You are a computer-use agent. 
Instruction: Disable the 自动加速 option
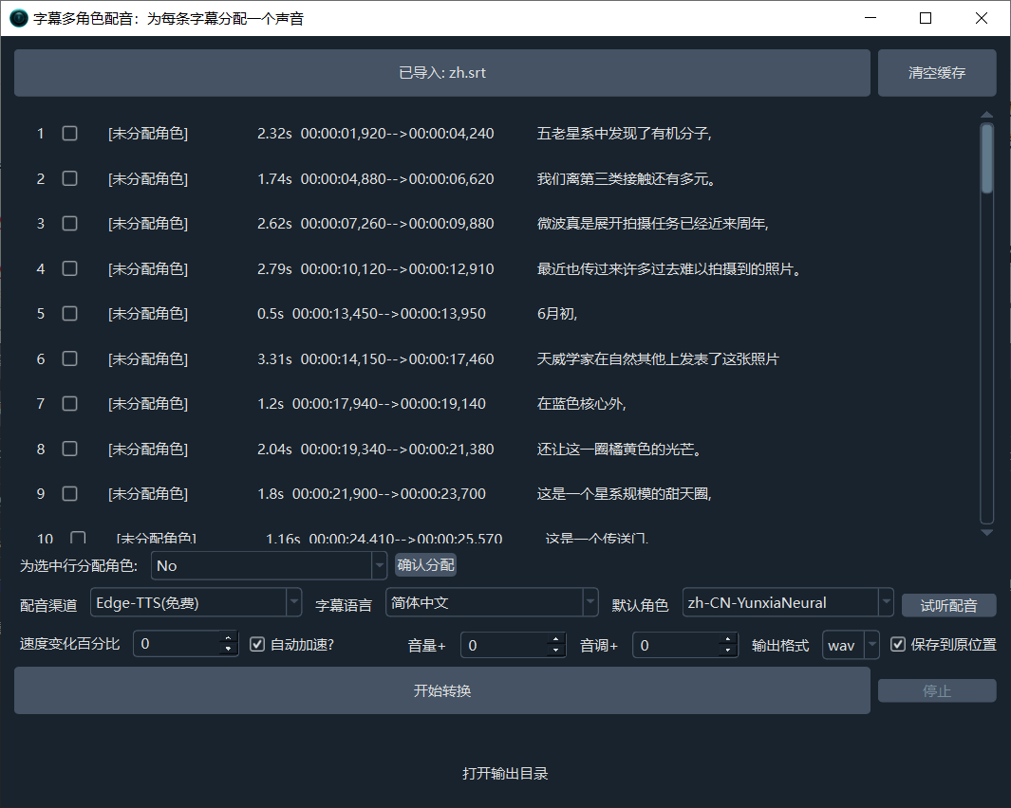(256, 644)
